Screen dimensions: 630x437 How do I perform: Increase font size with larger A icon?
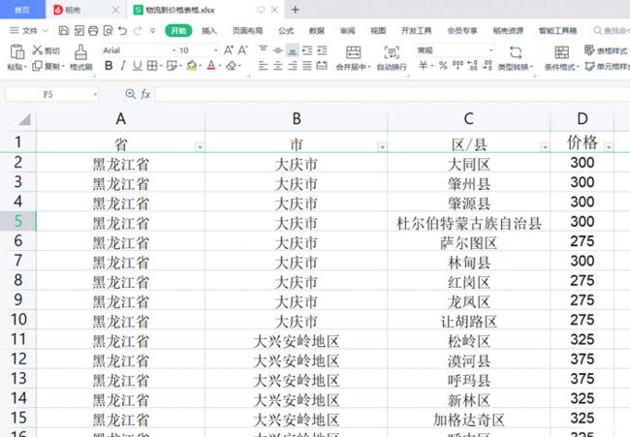point(228,50)
